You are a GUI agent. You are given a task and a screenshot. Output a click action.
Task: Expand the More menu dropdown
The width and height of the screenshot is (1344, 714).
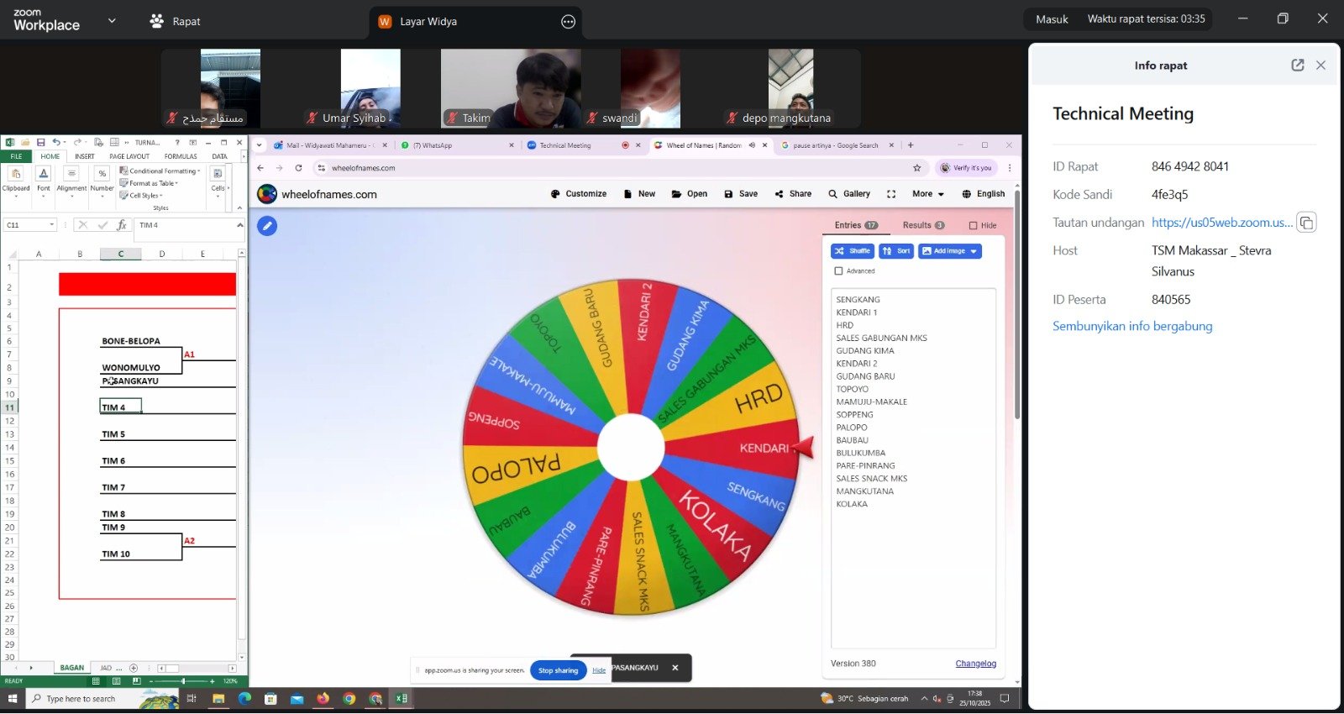click(928, 194)
